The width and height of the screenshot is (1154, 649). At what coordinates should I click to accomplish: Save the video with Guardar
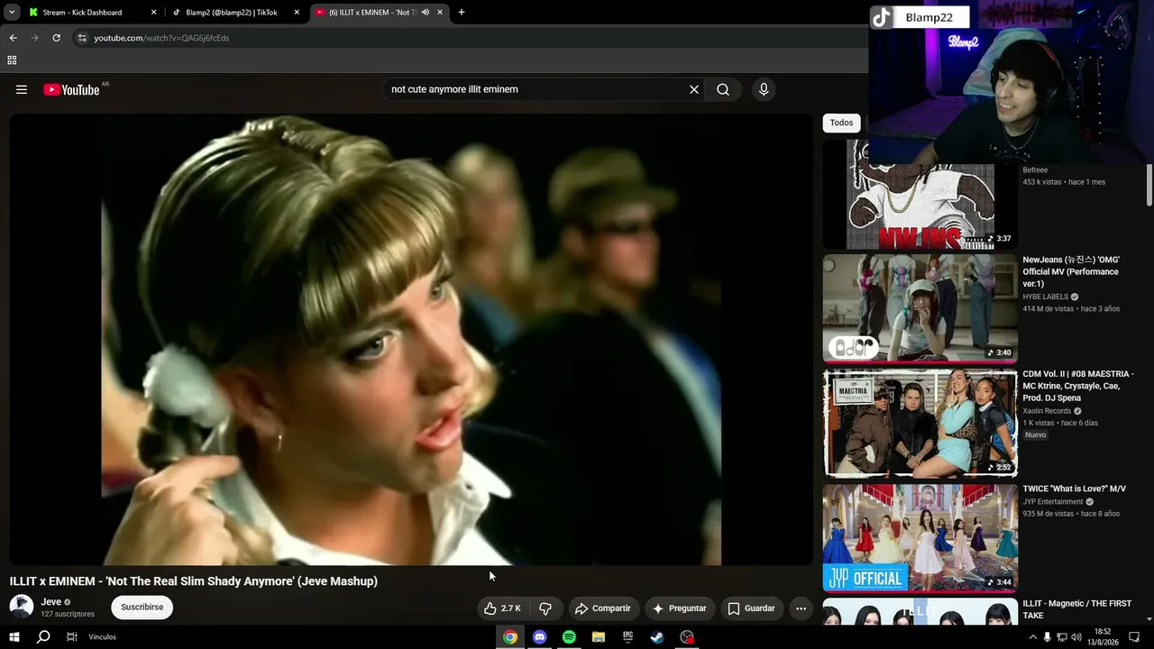[751, 608]
